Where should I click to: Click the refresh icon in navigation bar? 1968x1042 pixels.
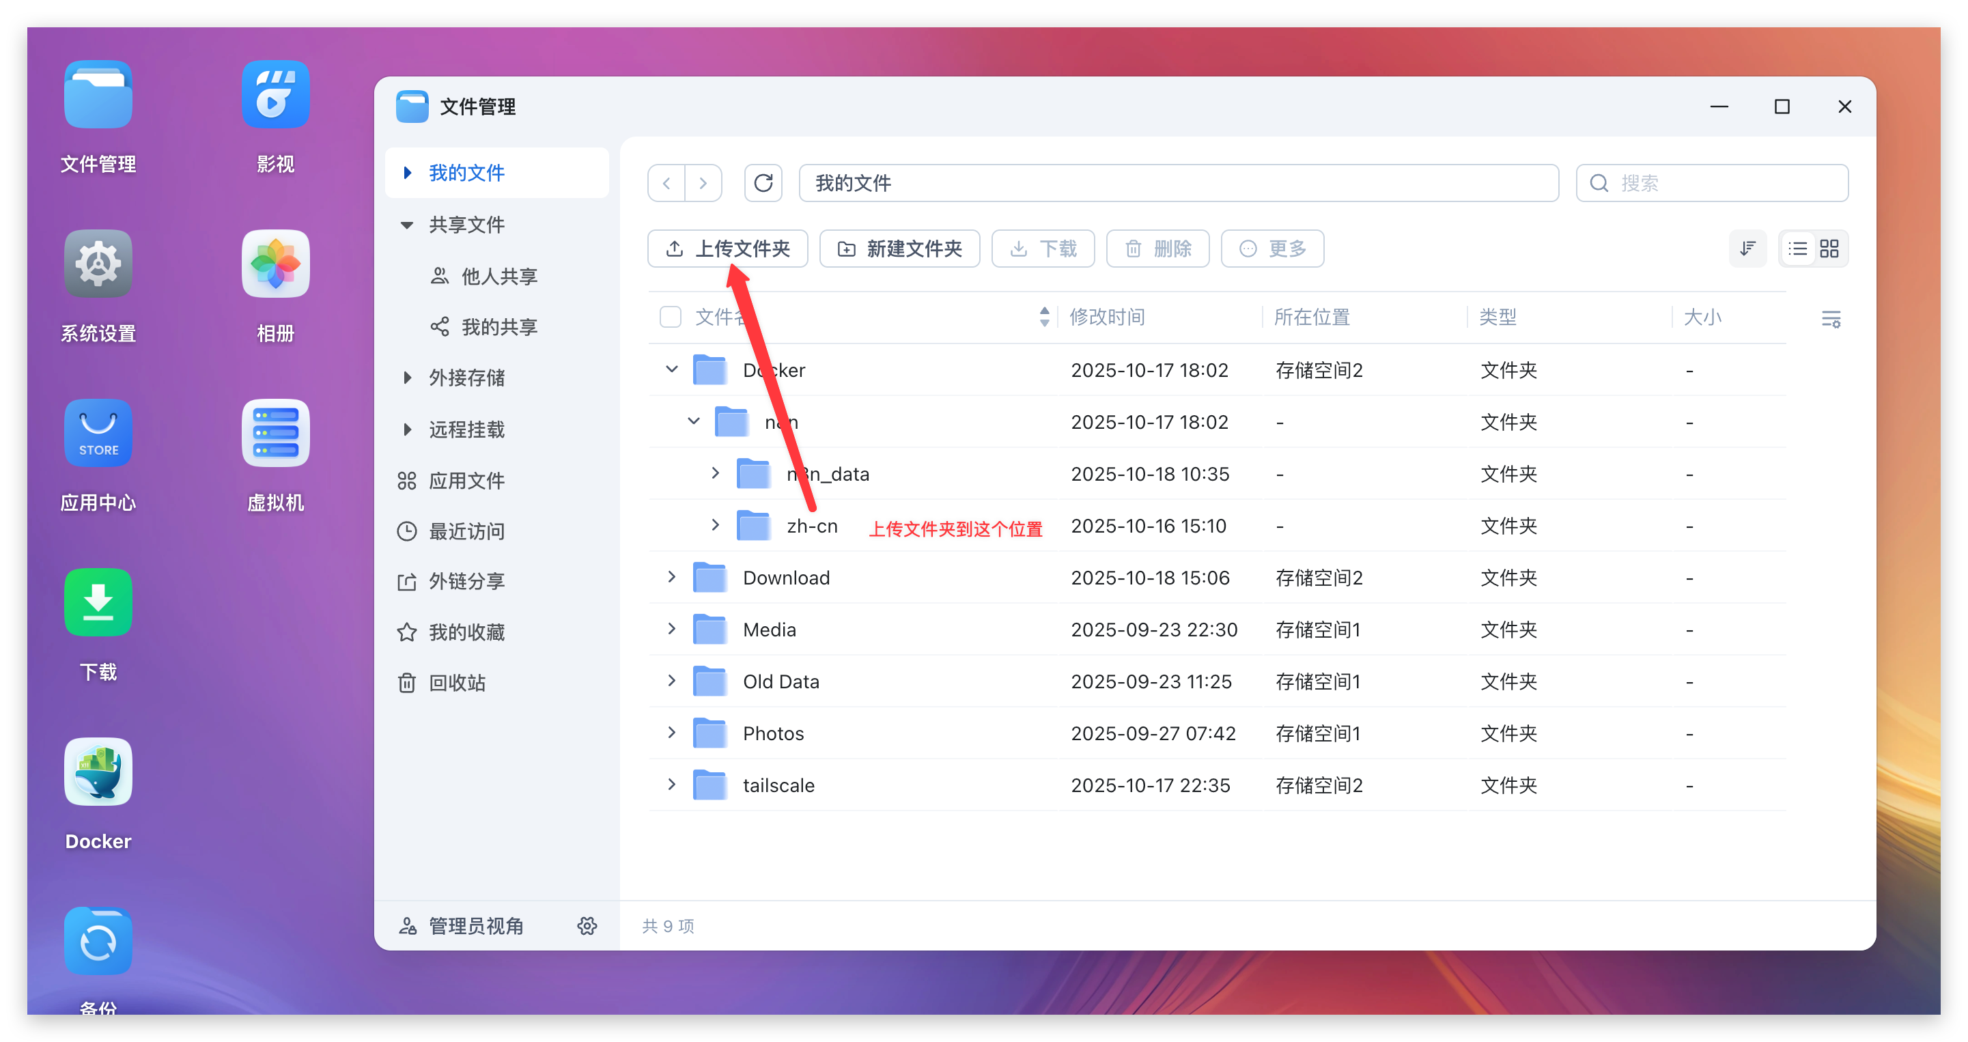(x=763, y=184)
